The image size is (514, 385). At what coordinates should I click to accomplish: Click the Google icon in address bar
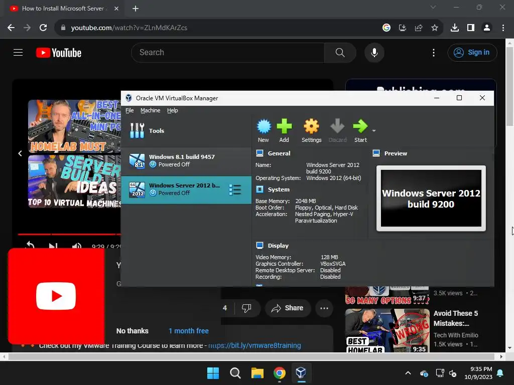click(x=387, y=28)
